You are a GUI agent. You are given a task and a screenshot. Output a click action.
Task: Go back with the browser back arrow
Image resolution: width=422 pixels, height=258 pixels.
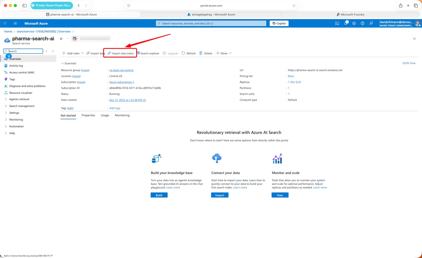click(x=79, y=5)
